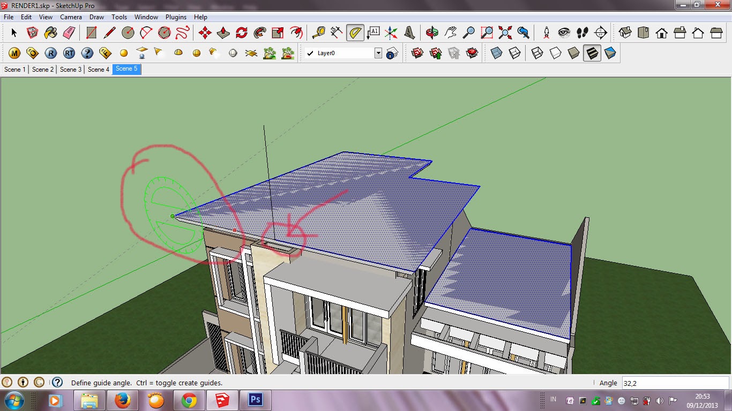Select the Orbit camera tool
Image resolution: width=732 pixels, height=411 pixels.
click(x=432, y=33)
